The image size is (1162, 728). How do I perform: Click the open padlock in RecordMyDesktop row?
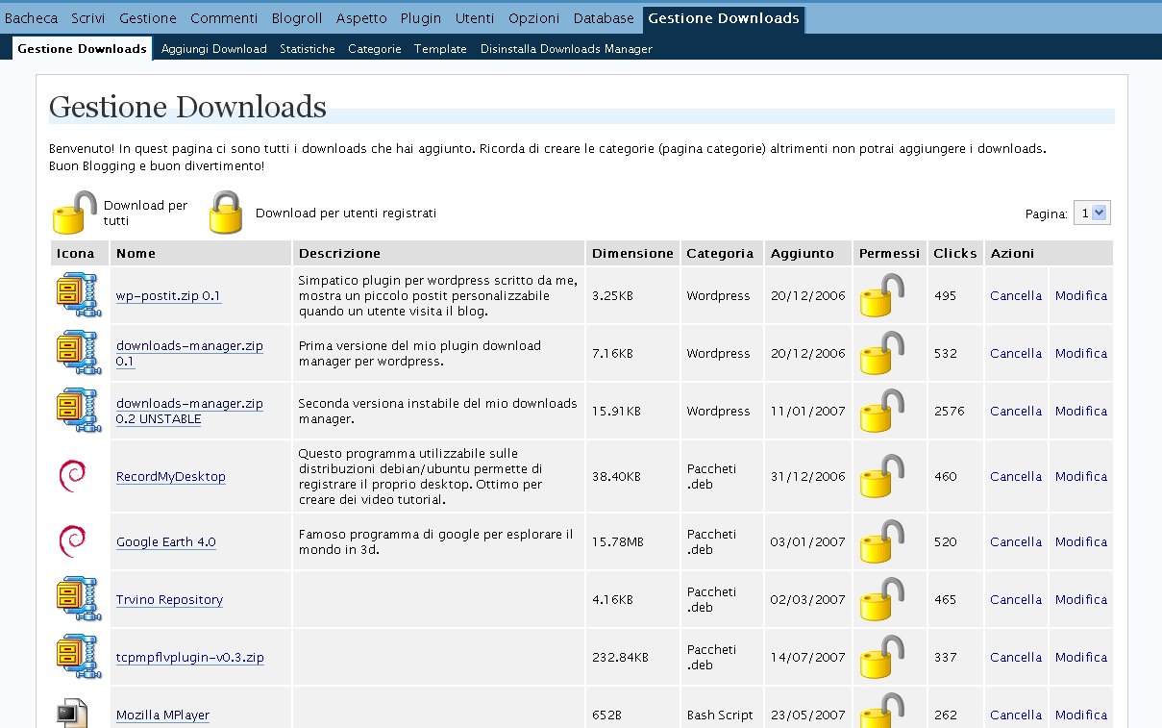pyautogui.click(x=882, y=476)
